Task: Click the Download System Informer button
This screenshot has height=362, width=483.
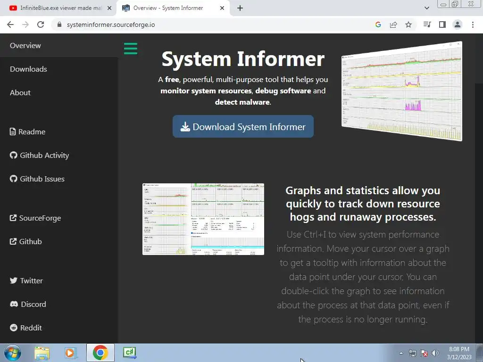Action: pos(243,126)
